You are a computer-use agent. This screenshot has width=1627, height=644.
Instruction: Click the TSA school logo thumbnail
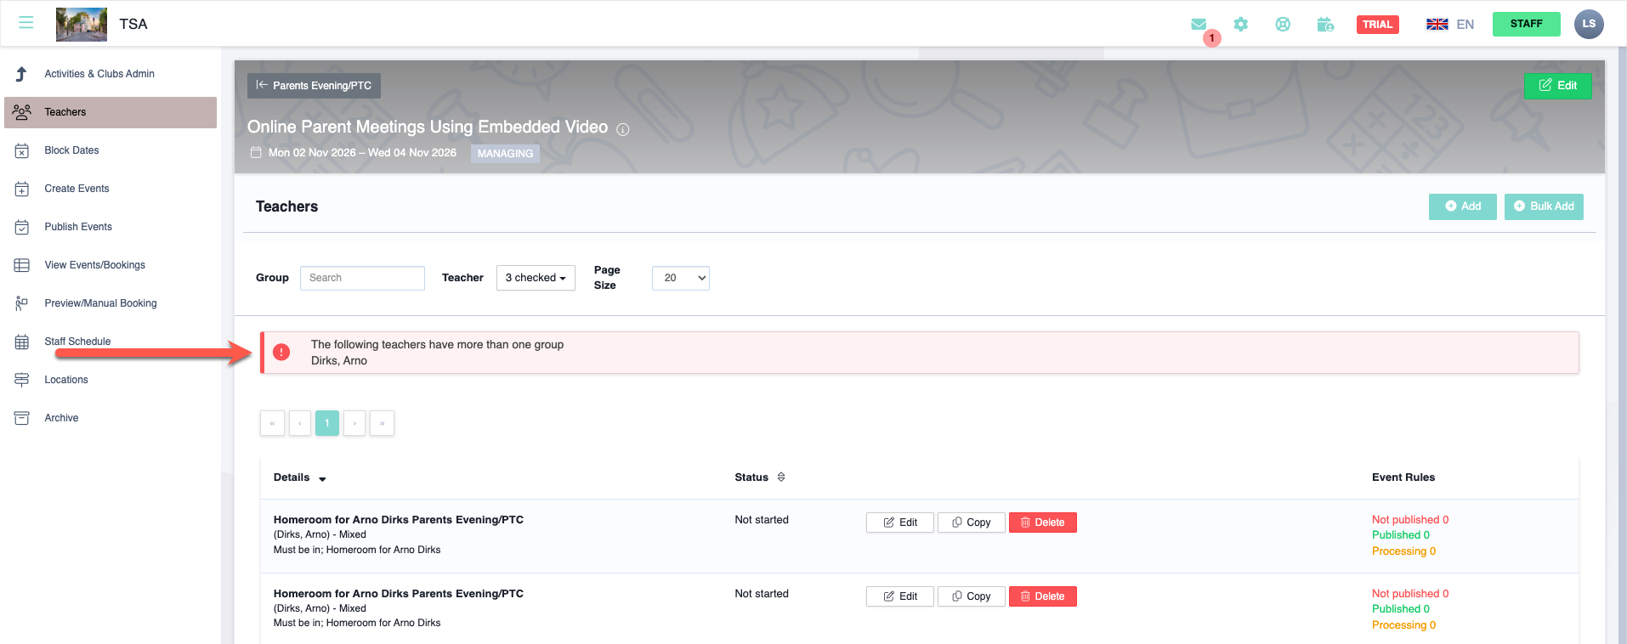tap(82, 24)
